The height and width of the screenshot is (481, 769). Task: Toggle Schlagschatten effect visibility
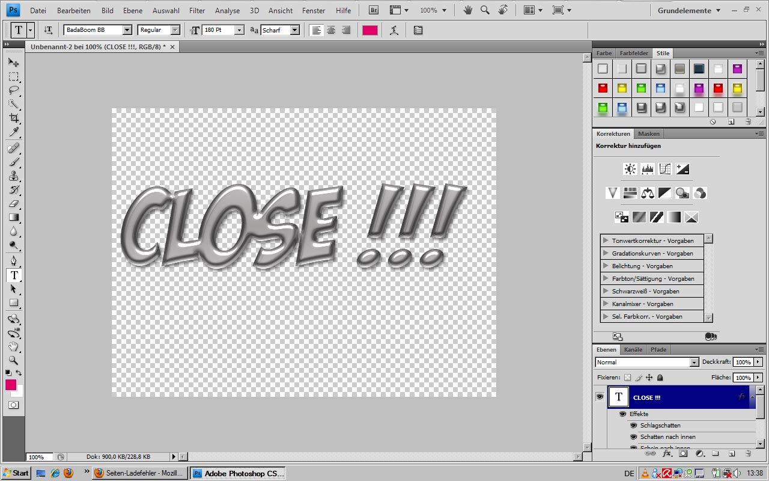coord(633,426)
